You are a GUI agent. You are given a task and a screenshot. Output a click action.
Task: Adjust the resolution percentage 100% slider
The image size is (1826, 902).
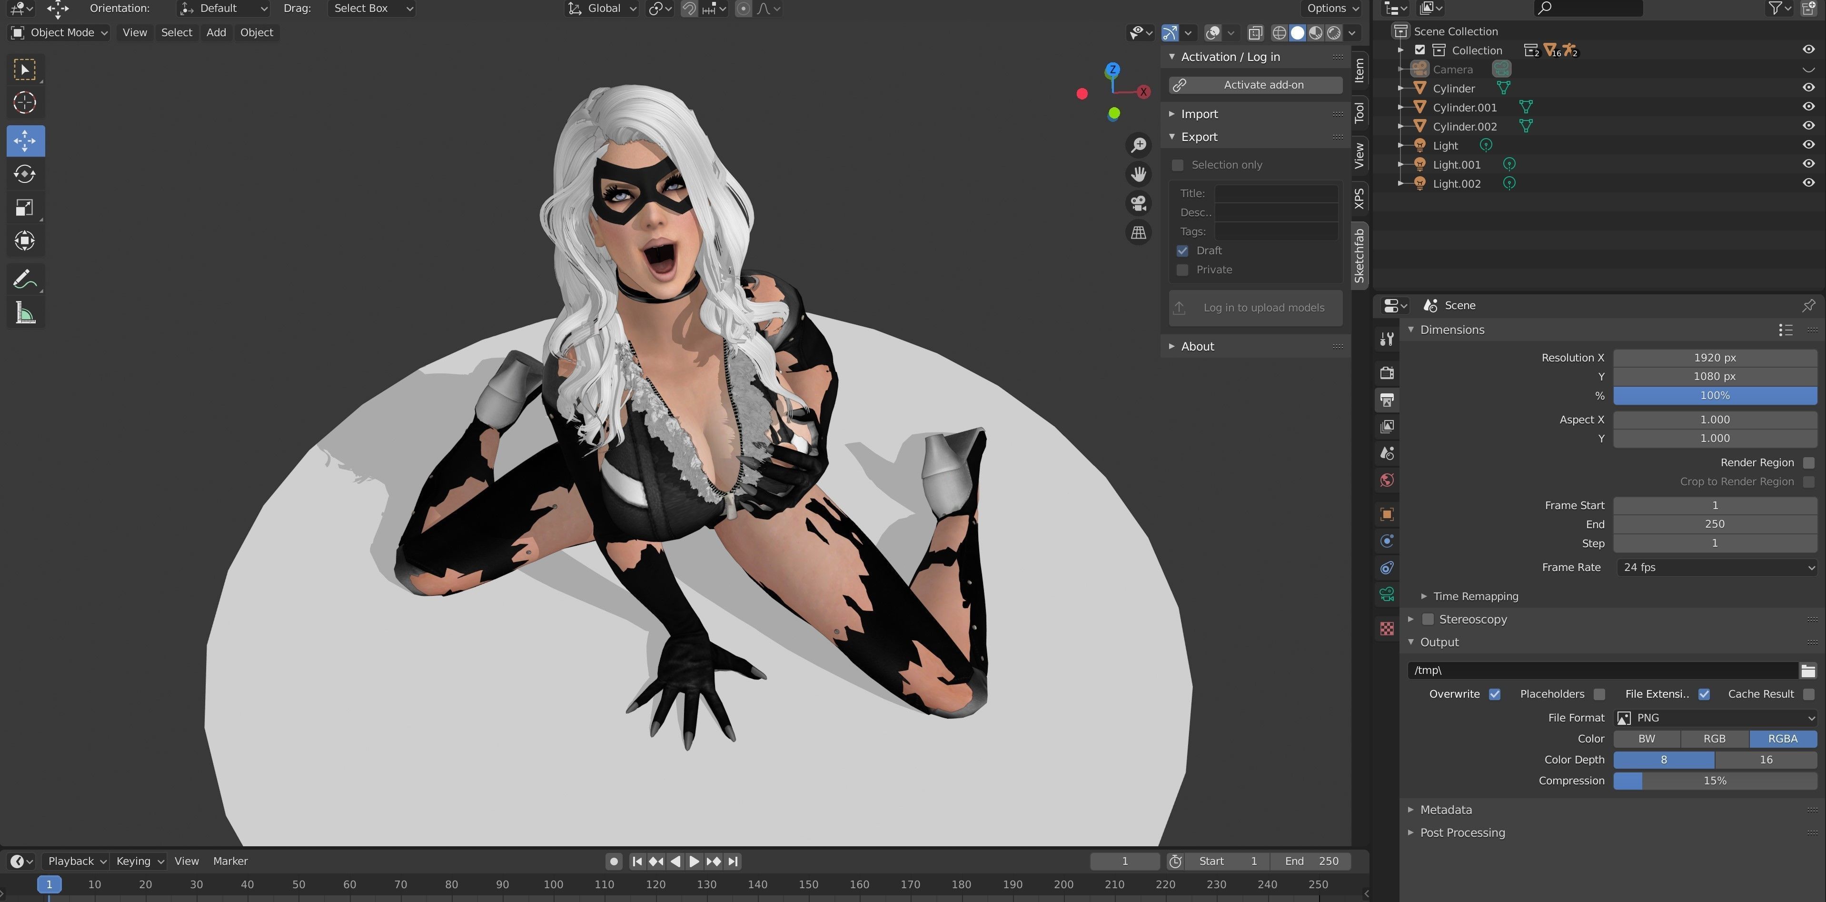tap(1715, 396)
